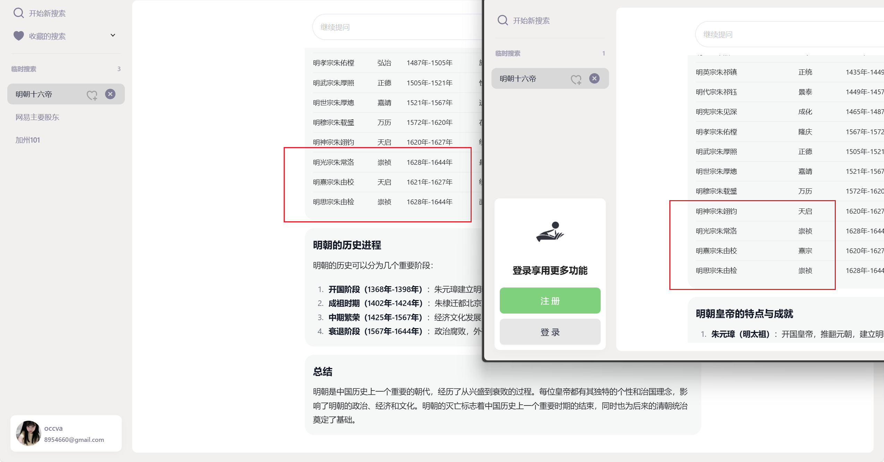Select the 明朝十六帝 item in left sidebar
Viewport: 884px width, 462px height.
point(34,94)
